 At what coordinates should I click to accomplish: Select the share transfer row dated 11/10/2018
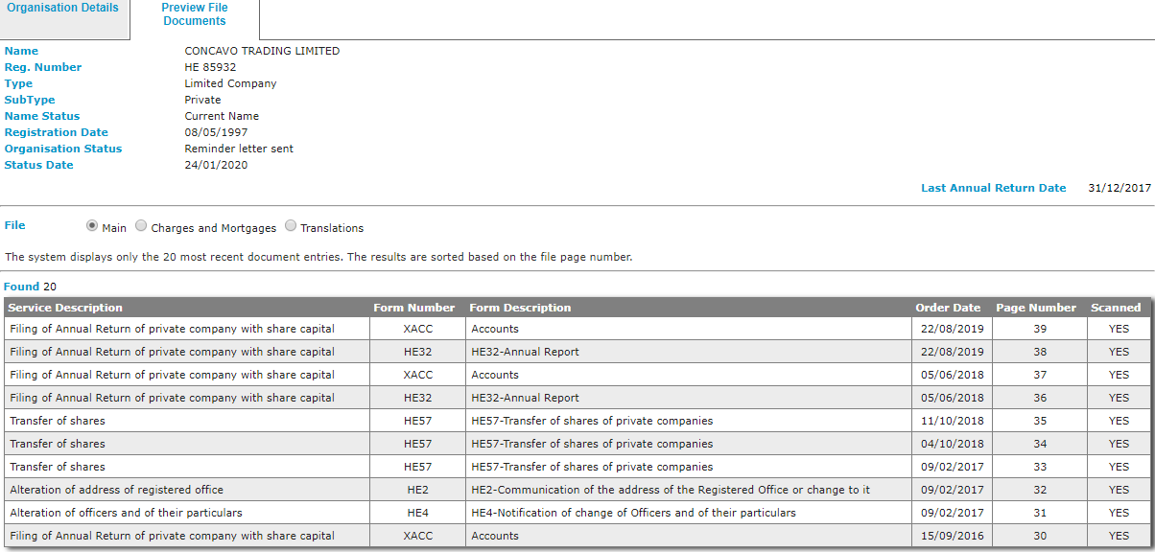[58, 421]
